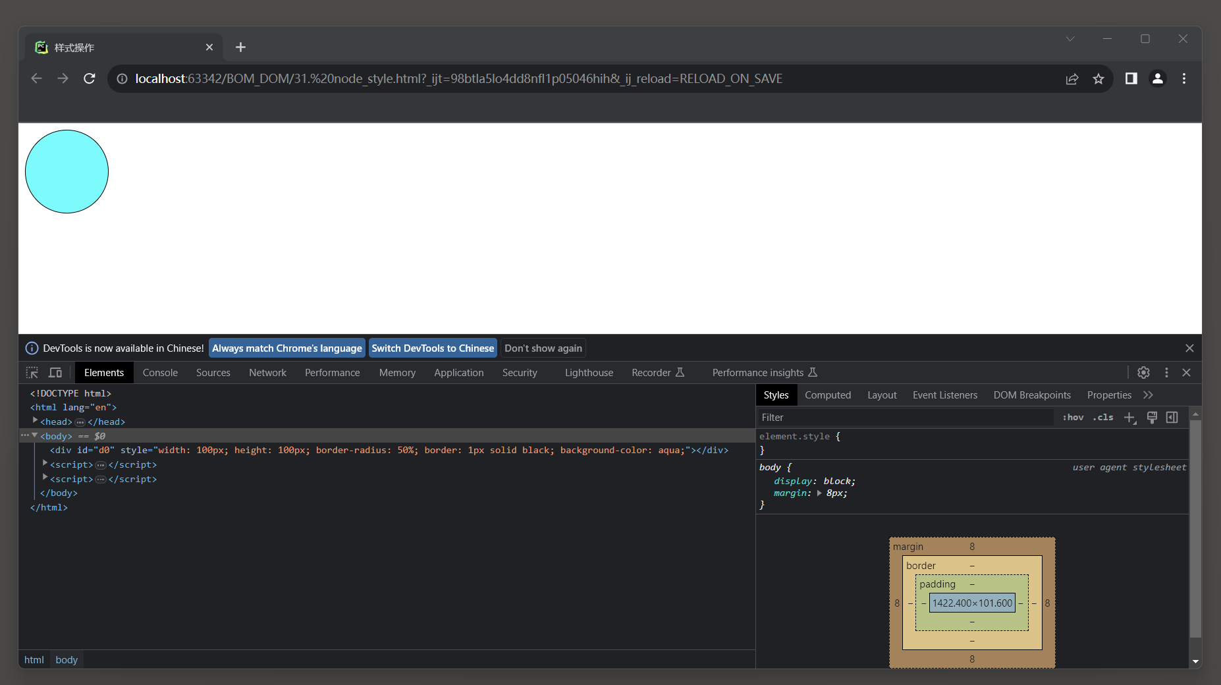This screenshot has height=685, width=1221.
Task: Reload the current page
Action: [90, 79]
